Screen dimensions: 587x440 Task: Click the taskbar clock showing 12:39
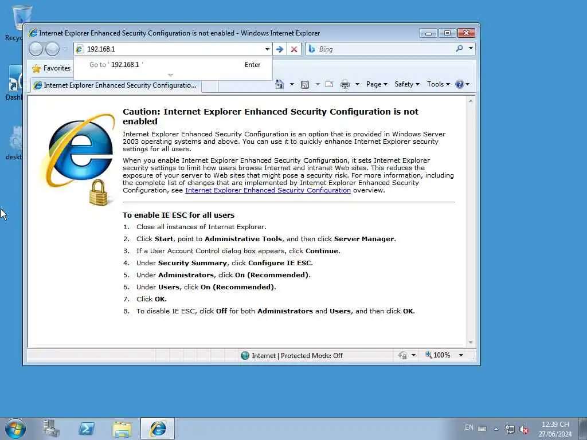point(555,429)
